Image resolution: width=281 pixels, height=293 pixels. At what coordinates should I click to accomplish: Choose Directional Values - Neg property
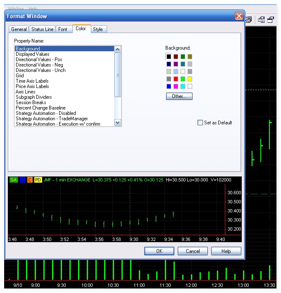click(64, 65)
